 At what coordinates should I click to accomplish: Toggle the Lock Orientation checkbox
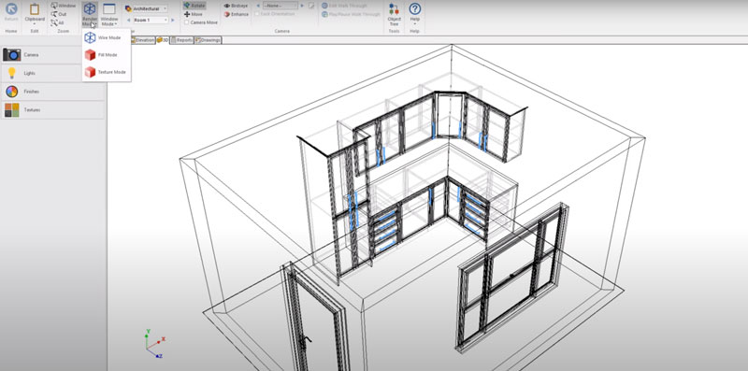pyautogui.click(x=256, y=14)
